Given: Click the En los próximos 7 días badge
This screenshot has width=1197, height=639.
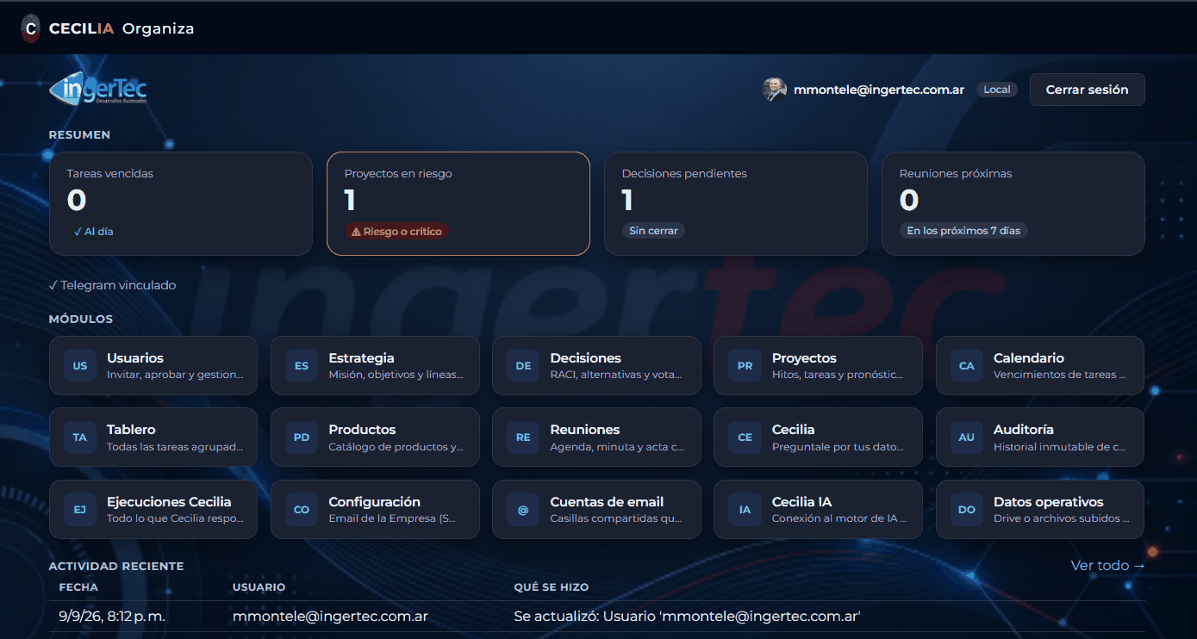Looking at the screenshot, I should tap(963, 231).
